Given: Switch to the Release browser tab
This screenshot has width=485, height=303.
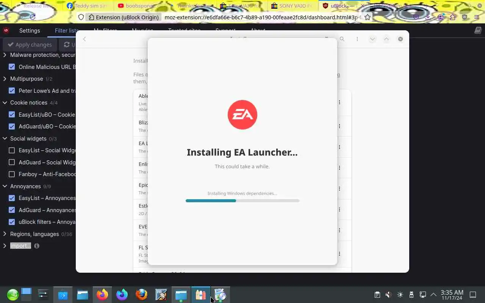Looking at the screenshot, I should (x=37, y=6).
